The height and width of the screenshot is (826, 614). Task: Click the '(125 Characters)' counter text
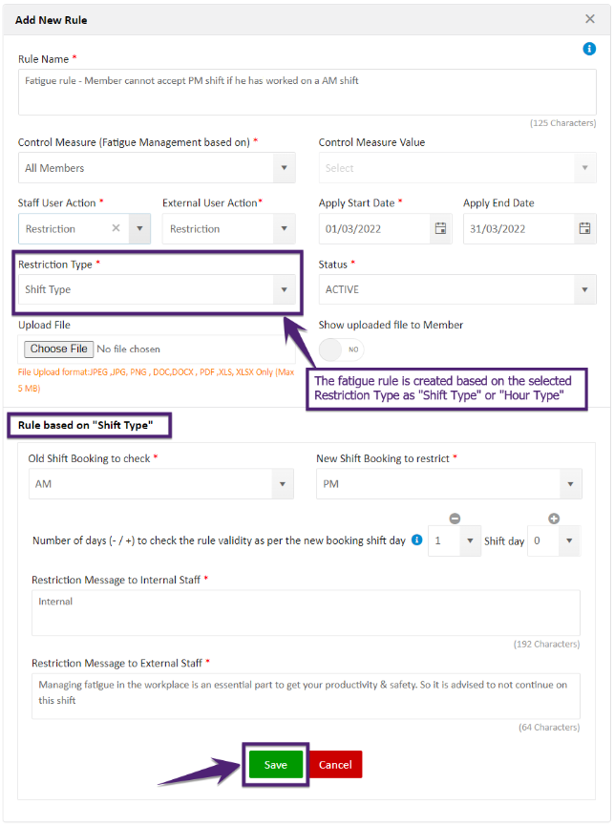(x=563, y=123)
